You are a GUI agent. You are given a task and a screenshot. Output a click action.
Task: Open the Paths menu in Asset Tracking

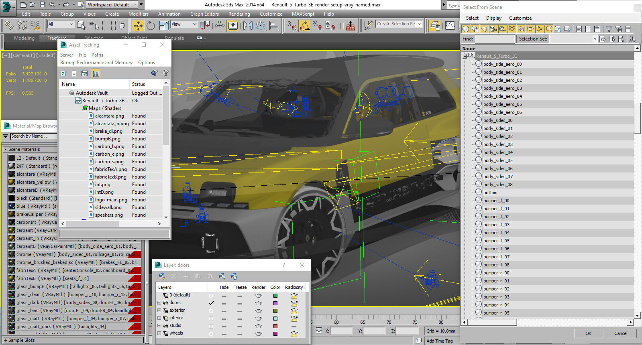pos(97,55)
